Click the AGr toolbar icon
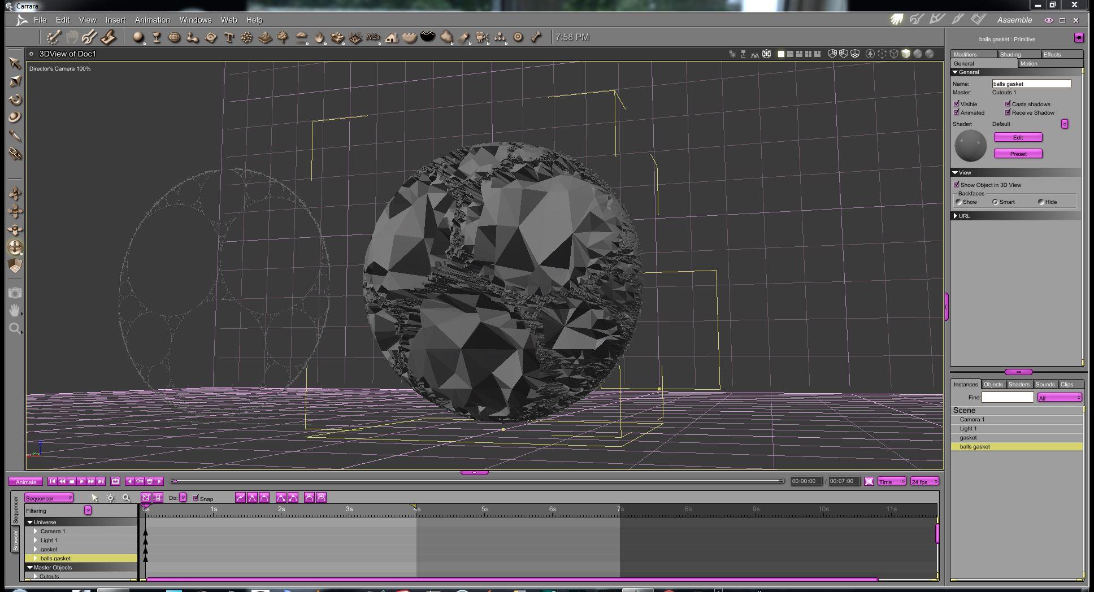 pyautogui.click(x=373, y=37)
